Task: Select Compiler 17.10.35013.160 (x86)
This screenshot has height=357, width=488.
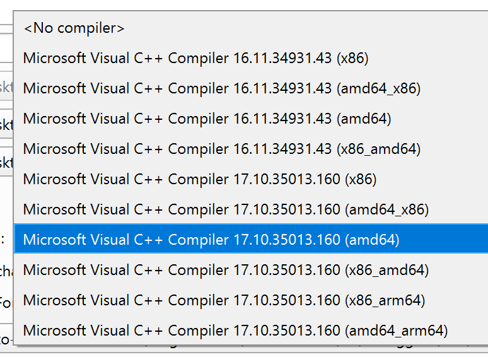Action: coord(251,179)
